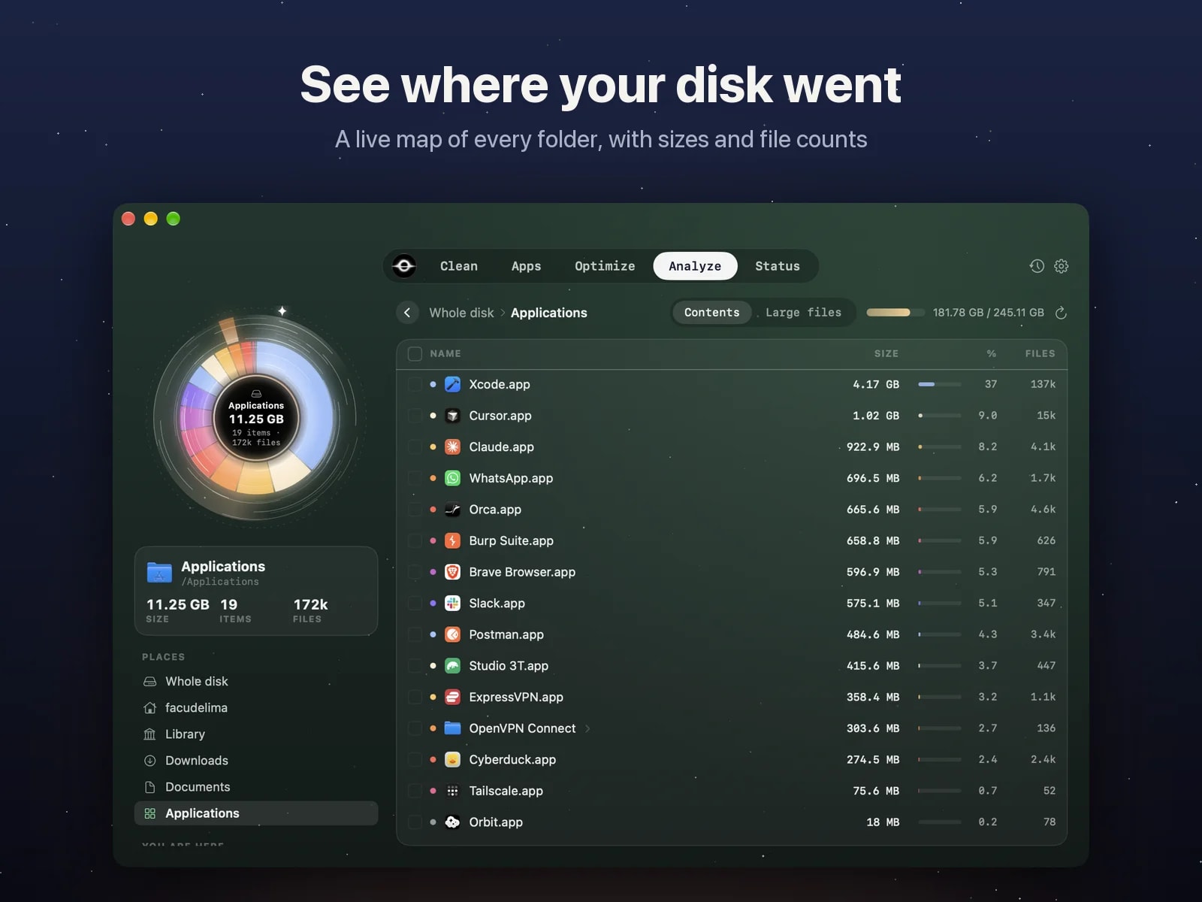The image size is (1202, 902).
Task: Refresh the disk scan
Action: pyautogui.click(x=1061, y=313)
